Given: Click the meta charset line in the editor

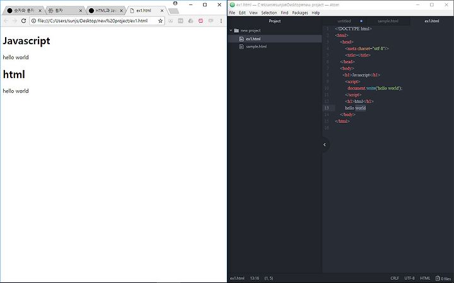Looking at the screenshot, I should (x=367, y=49).
